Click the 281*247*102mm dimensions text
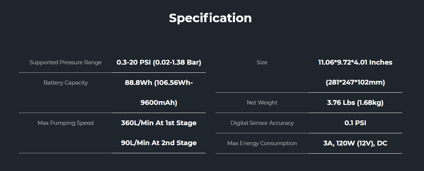The width and height of the screenshot is (424, 171). pyautogui.click(x=355, y=83)
